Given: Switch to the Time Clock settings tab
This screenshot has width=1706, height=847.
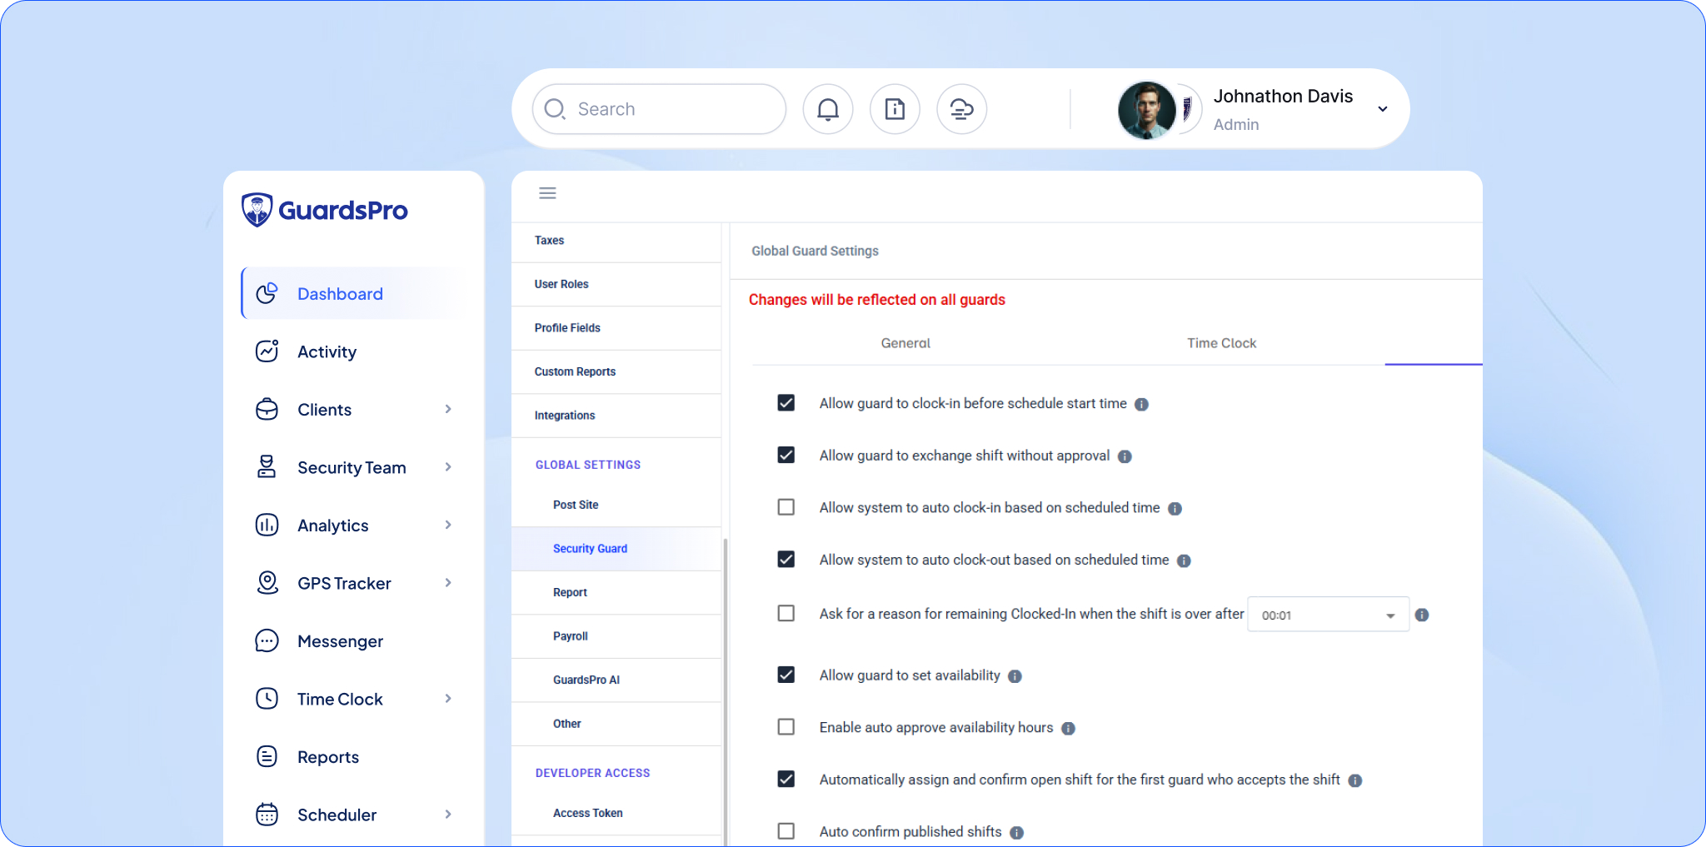Looking at the screenshot, I should click(x=1221, y=343).
